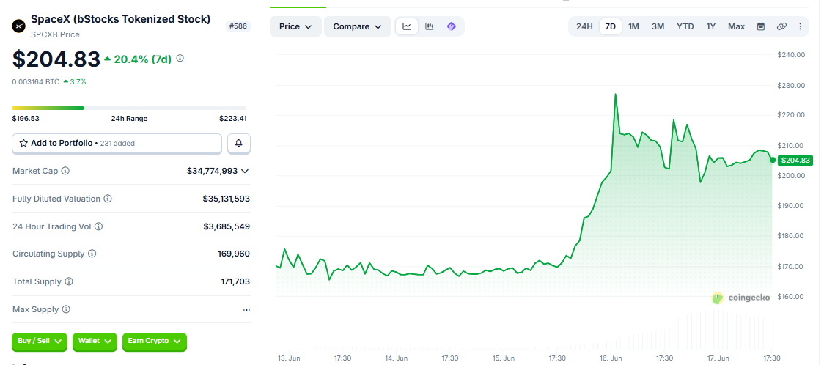Switch chart to 1M range
Image resolution: width=824 pixels, height=365 pixels.
point(634,26)
